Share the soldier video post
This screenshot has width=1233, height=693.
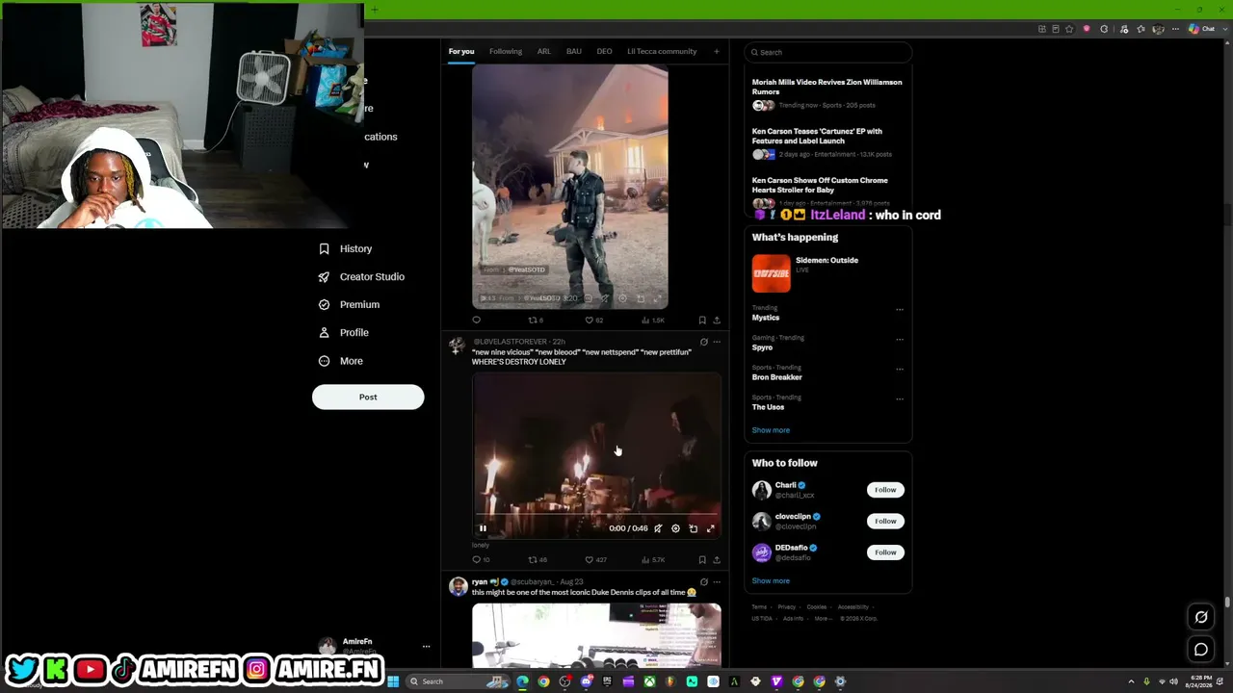click(717, 320)
